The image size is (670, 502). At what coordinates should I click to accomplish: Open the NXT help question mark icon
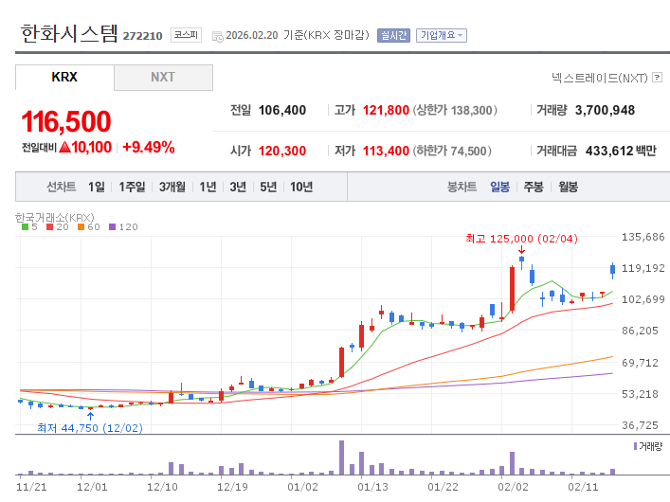(657, 78)
